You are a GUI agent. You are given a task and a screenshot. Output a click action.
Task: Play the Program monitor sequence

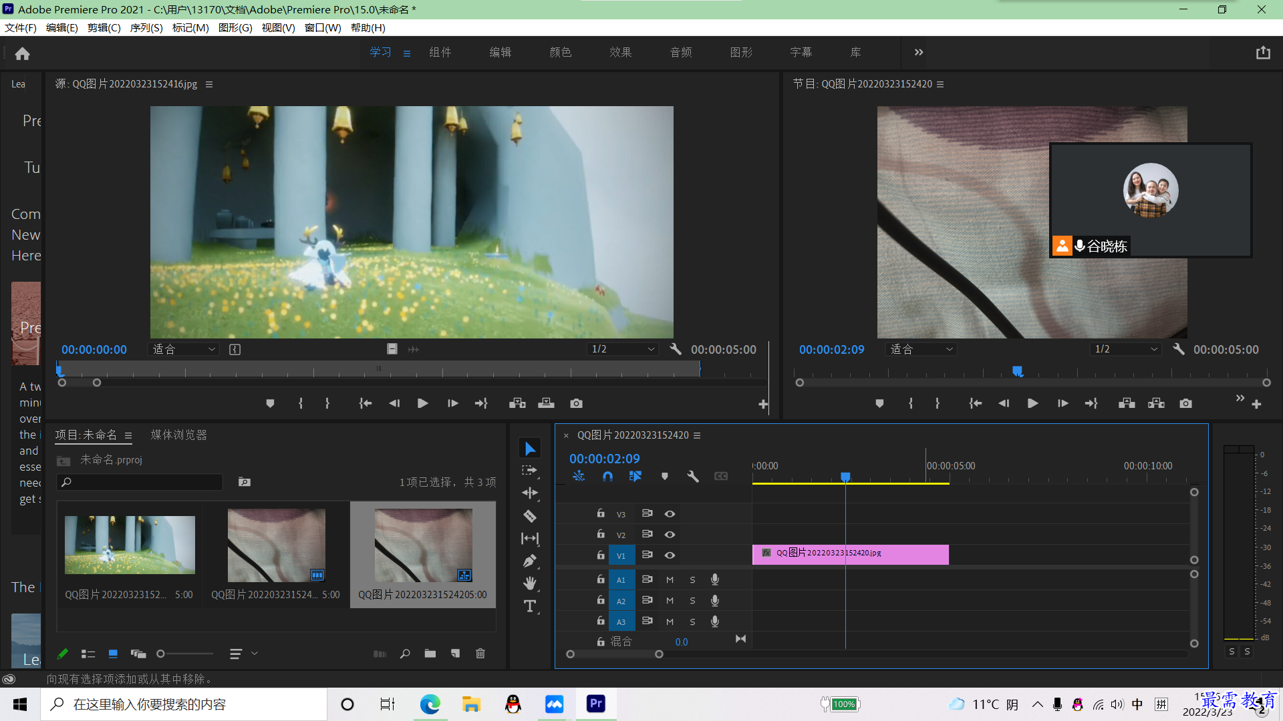click(1032, 403)
